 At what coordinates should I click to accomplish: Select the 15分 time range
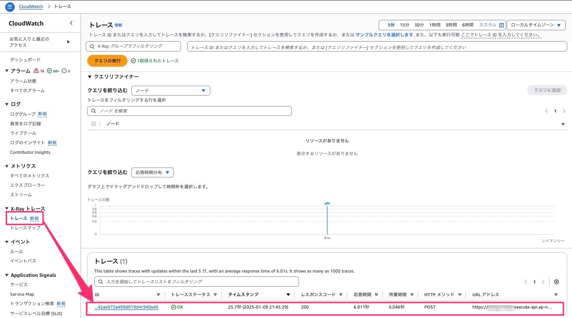pyautogui.click(x=404, y=25)
